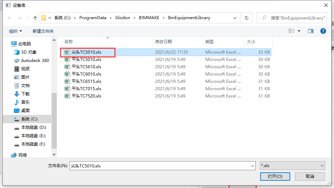Select file 平头TC6010.xls
Image resolution: width=334 pixels, height=188 pixels.
point(86,74)
